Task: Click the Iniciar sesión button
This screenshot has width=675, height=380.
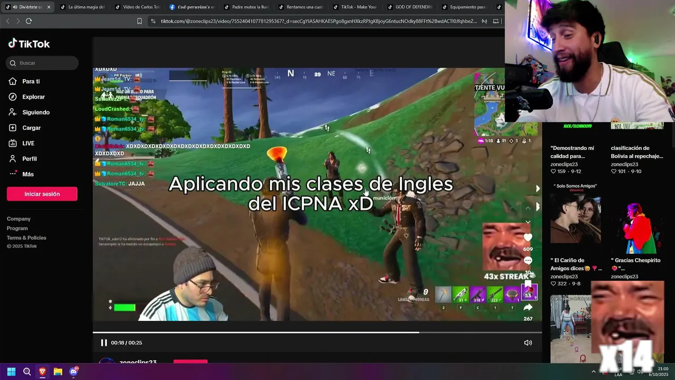Action: [42, 194]
